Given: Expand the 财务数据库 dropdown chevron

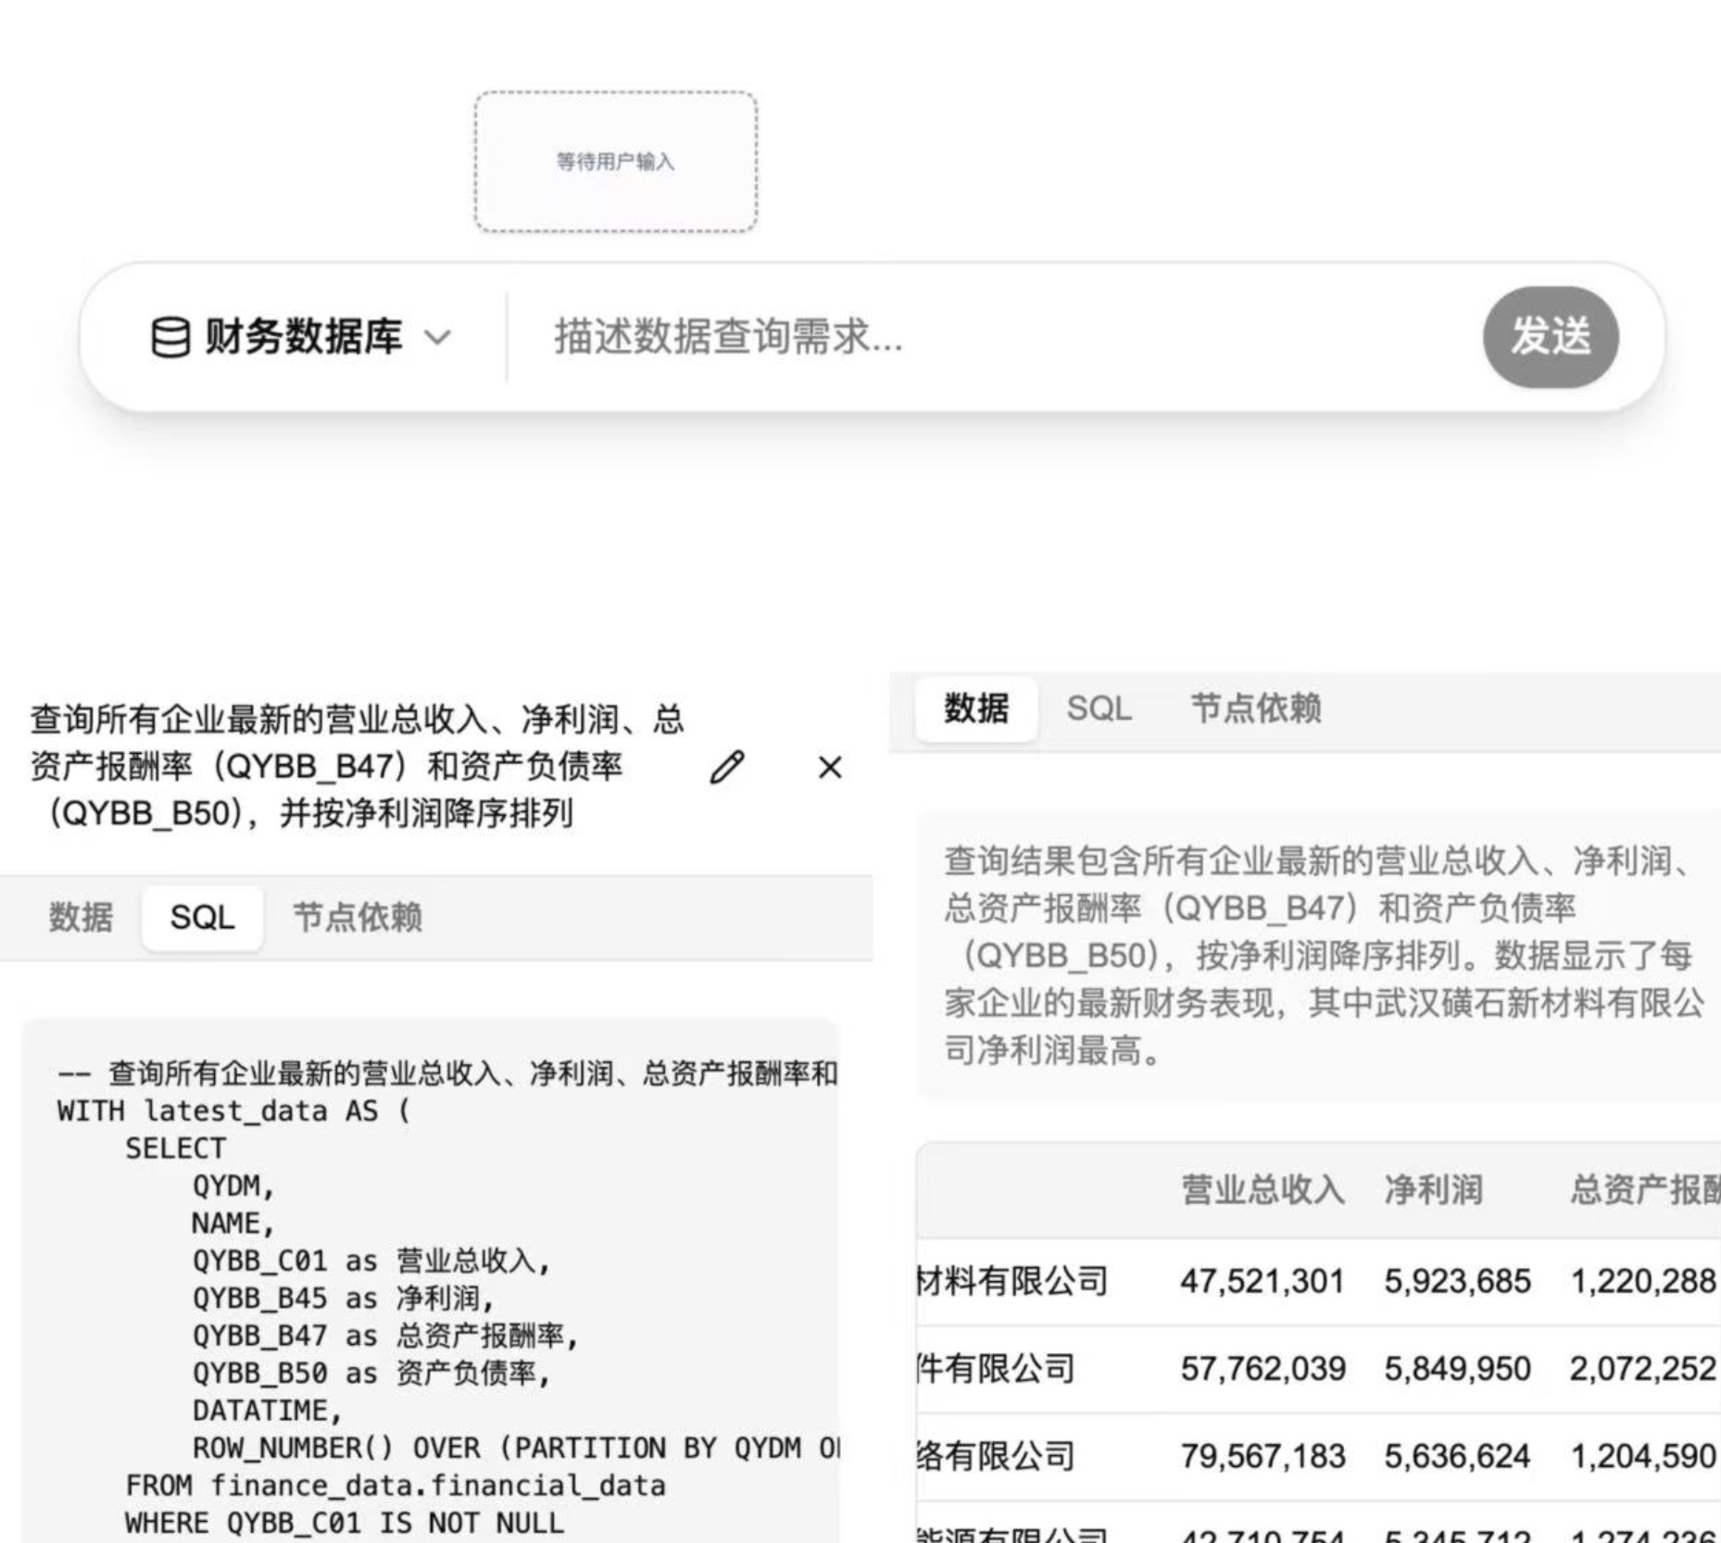Looking at the screenshot, I should [x=437, y=337].
